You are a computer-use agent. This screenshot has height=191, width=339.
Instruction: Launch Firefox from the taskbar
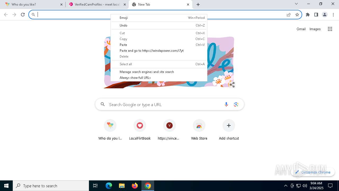(135, 186)
